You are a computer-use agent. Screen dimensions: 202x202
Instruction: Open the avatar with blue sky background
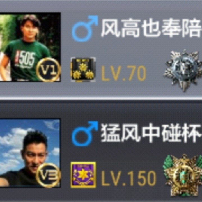coord(30,153)
